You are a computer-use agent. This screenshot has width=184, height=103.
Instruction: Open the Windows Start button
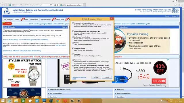click(x=3, y=101)
